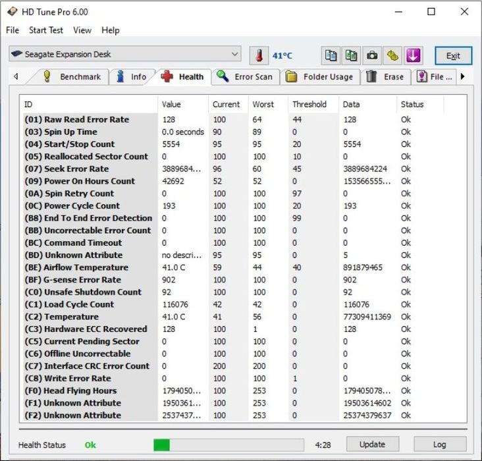482x461 pixels.
Task: Click the green update progress bar
Action: [228, 445]
